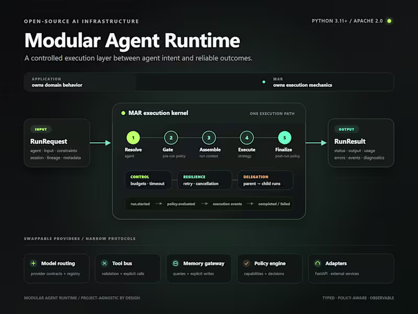Click the Model routing plus icon
418x314 pixels.
[33, 263]
